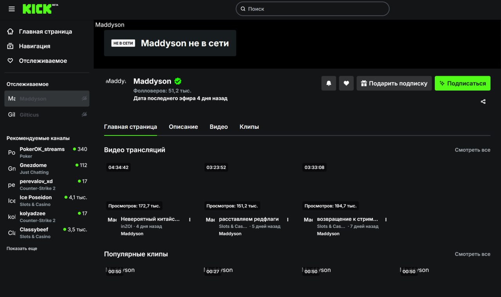Open recommended channel perevalov_xd
501x297 pixels.
(47, 184)
